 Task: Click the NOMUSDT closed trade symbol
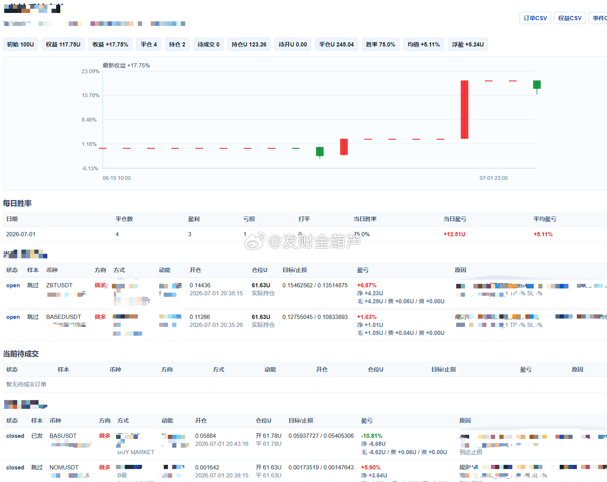(x=64, y=467)
